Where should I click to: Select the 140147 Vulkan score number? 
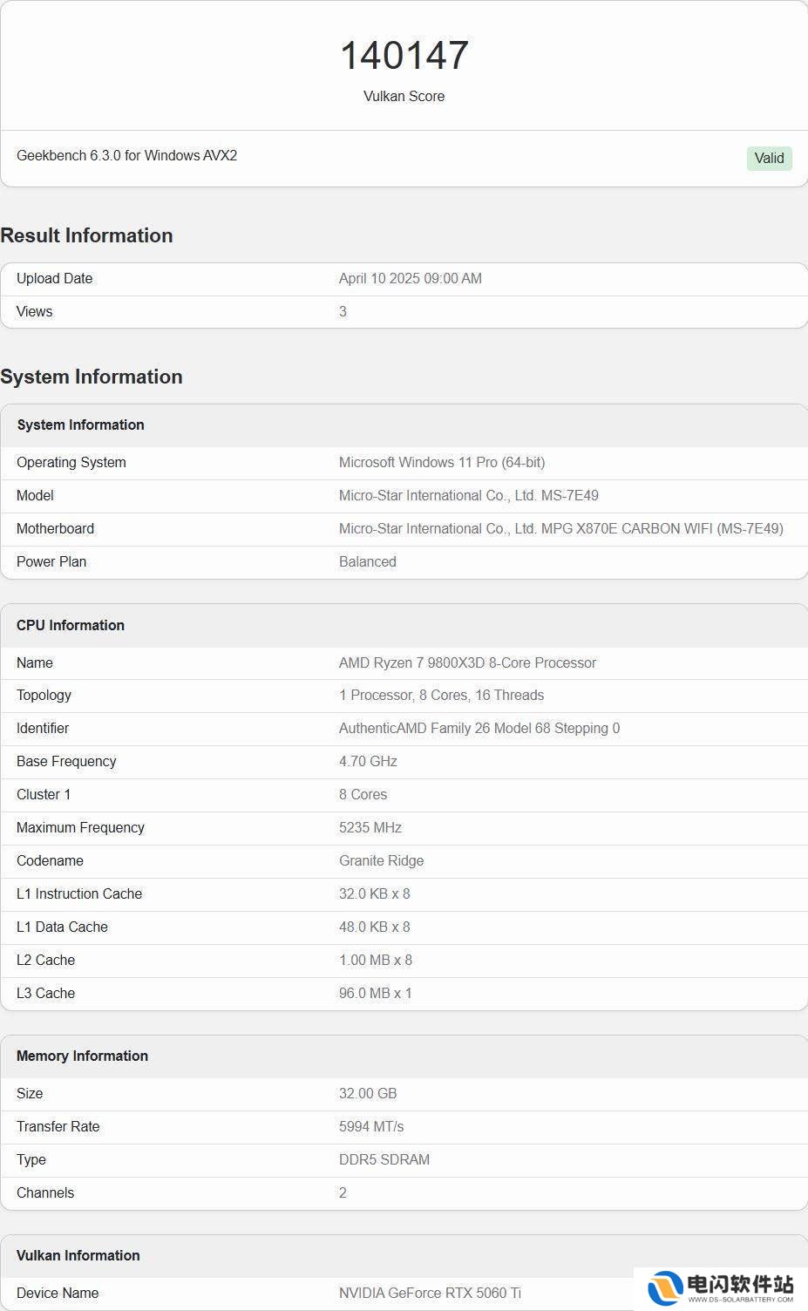[x=404, y=55]
